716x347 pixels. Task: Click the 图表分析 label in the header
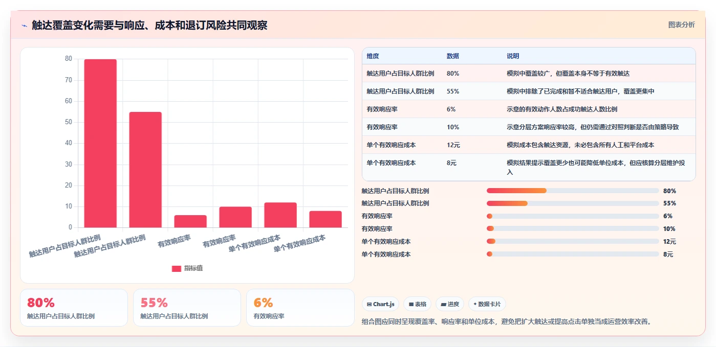click(682, 25)
